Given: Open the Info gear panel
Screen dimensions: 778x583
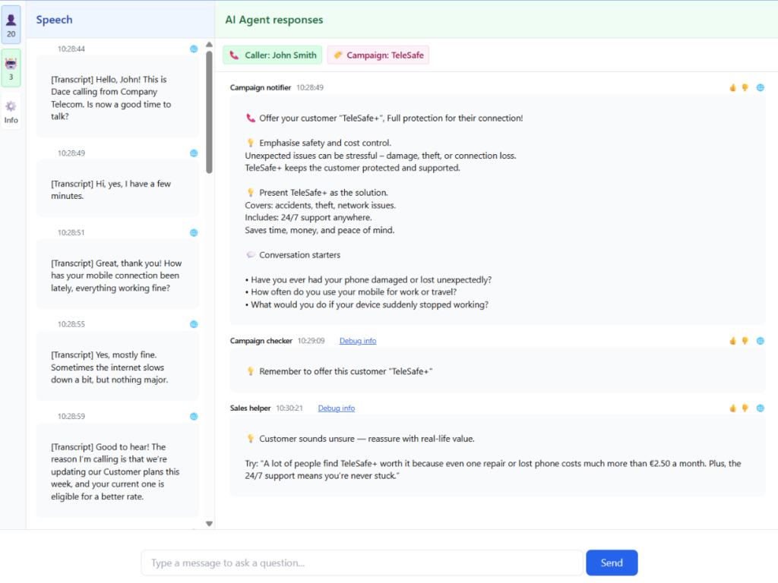Looking at the screenshot, I should pos(11,112).
